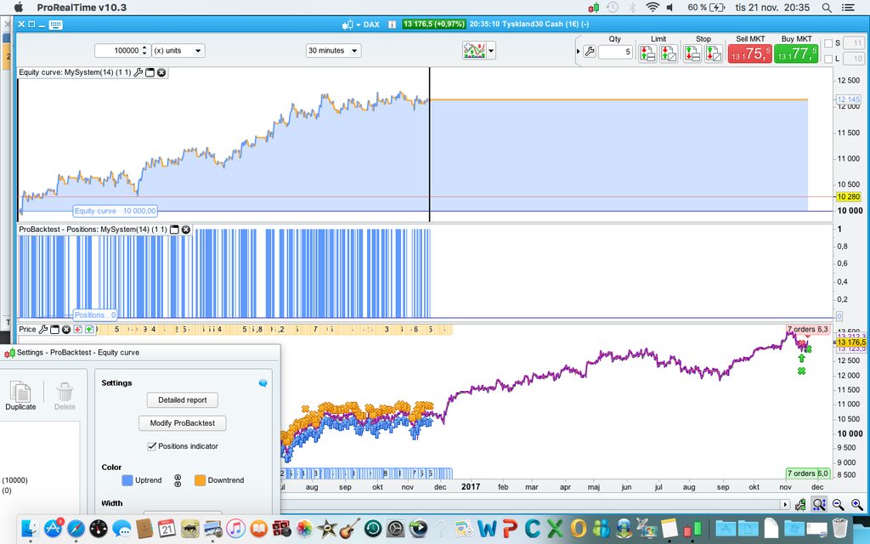The height and width of the screenshot is (544, 870).
Task: Click the Duplicate icon in Settings window
Action: [x=20, y=395]
